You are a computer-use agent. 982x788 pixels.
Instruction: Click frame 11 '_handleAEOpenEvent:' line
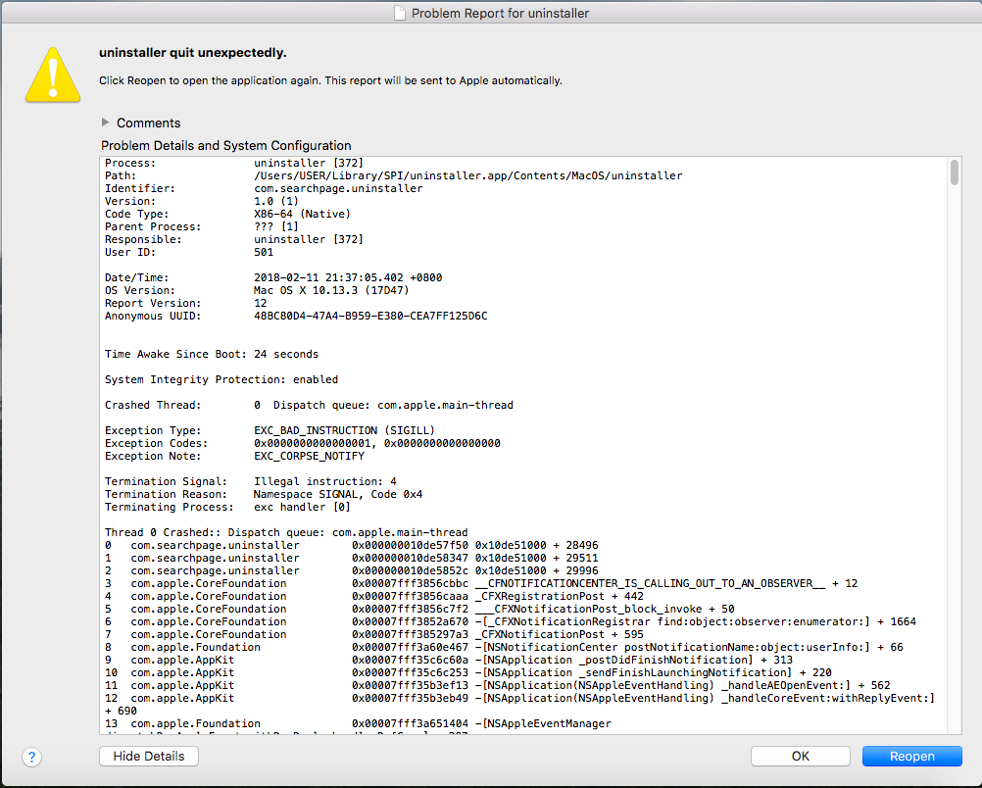(x=498, y=685)
